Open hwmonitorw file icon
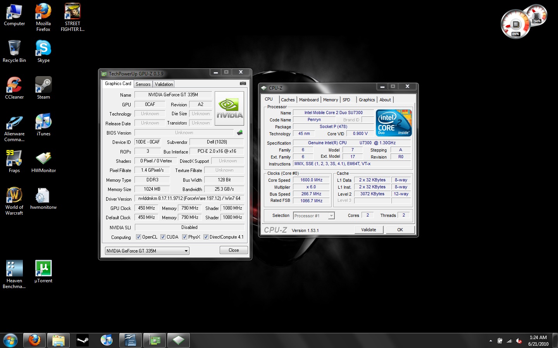 click(x=43, y=198)
